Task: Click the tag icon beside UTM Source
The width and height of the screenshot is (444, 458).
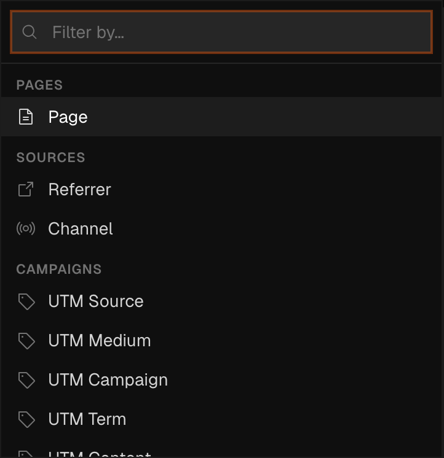Action: [x=26, y=301]
